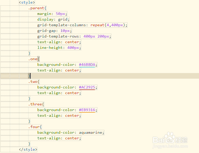This screenshot has width=199, height=153.
Task: Click closing brace of .one rule
Action: (29, 76)
